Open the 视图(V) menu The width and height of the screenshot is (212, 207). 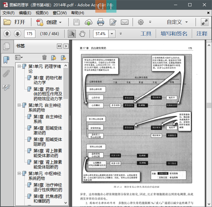click(42, 13)
